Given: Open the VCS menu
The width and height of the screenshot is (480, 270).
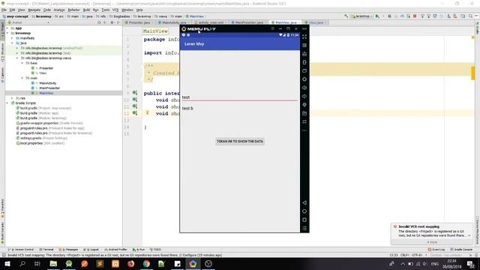Looking at the screenshot, I should pyautogui.click(x=115, y=10).
